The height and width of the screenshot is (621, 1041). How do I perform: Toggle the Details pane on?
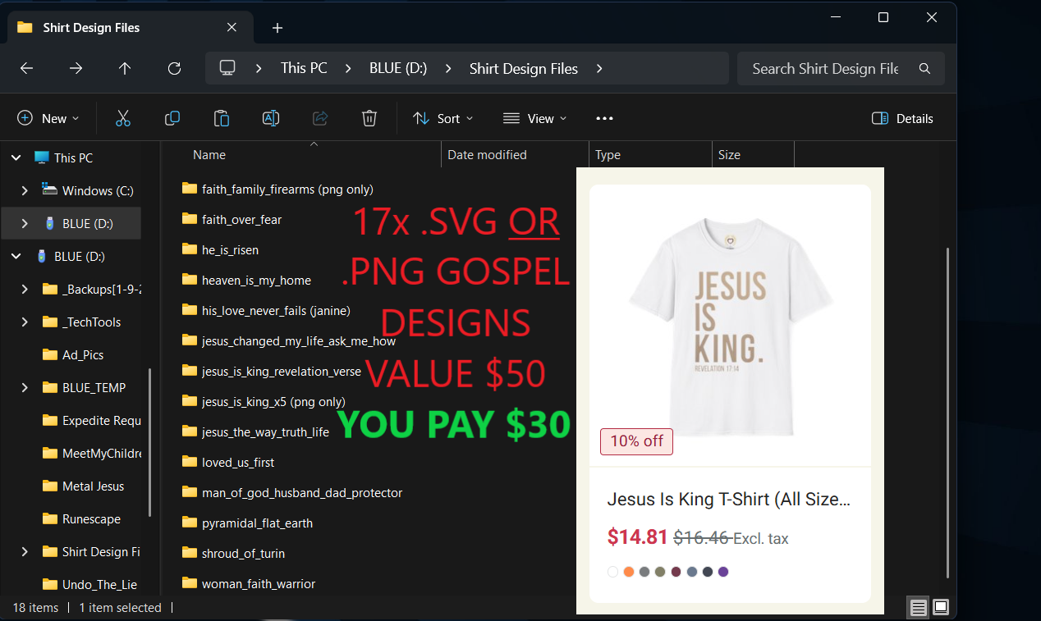[901, 118]
